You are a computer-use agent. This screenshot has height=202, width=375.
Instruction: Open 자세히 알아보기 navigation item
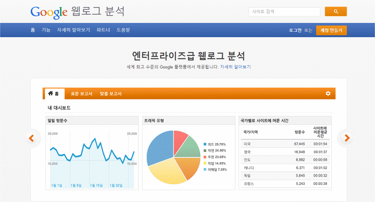click(73, 30)
